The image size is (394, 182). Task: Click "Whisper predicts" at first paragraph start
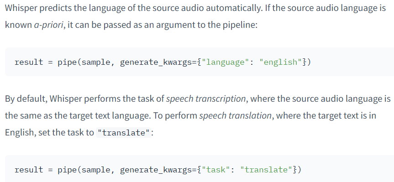(x=38, y=8)
